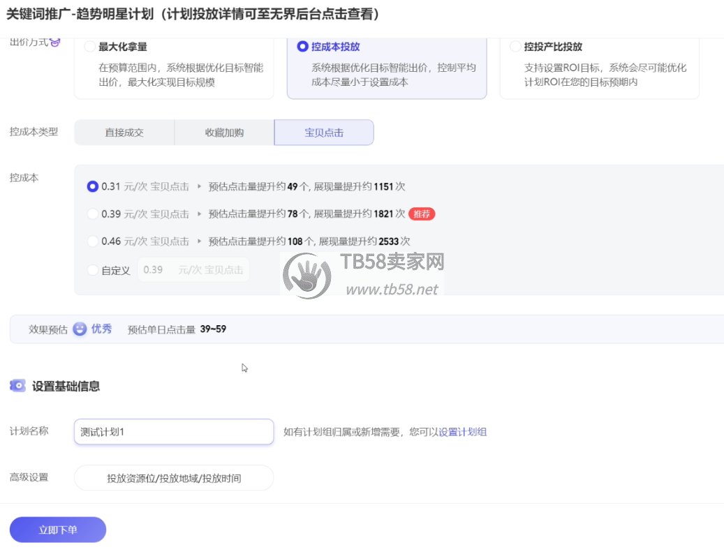This screenshot has width=724, height=552.
Task: Select the 控成本投放 radio button
Action: [302, 47]
